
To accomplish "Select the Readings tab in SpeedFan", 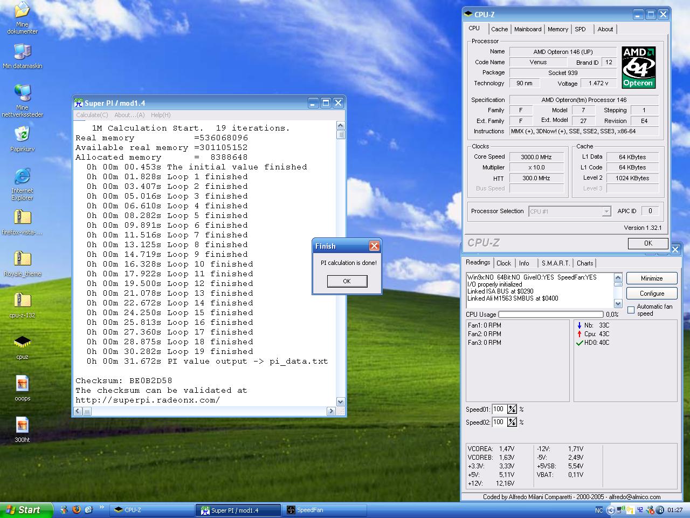I will [478, 262].
